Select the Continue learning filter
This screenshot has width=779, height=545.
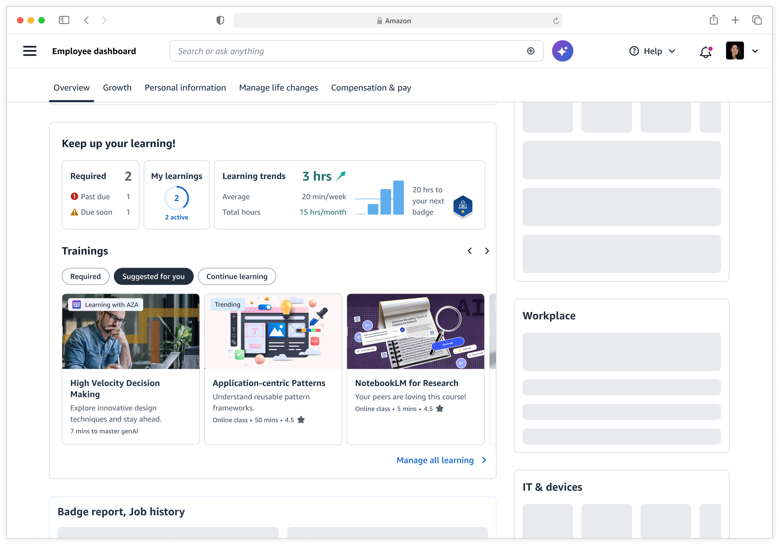click(x=237, y=276)
